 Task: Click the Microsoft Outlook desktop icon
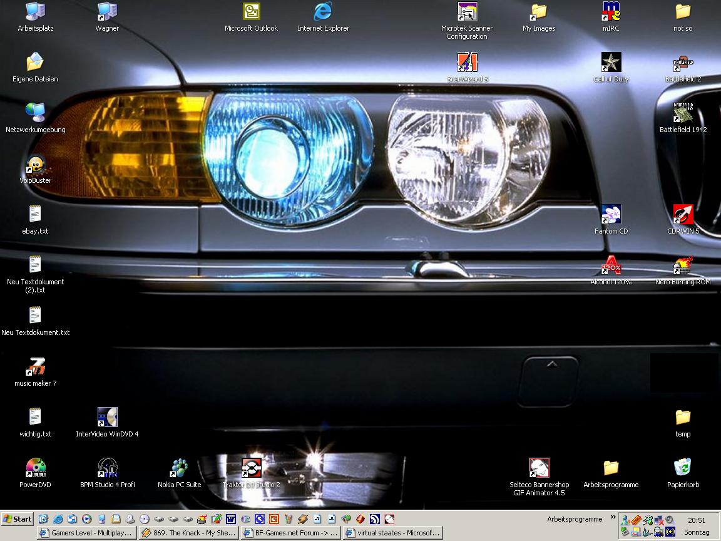[252, 13]
